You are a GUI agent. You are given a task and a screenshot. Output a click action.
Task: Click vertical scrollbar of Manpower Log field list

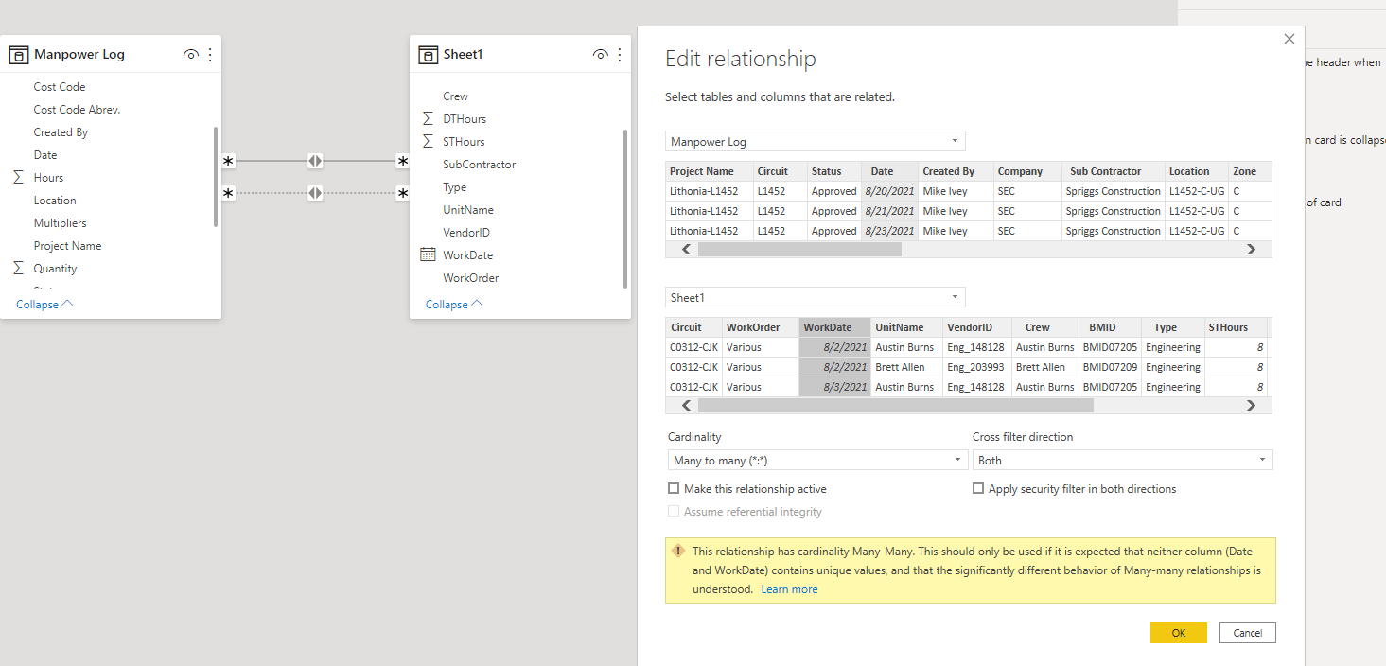coord(217,177)
